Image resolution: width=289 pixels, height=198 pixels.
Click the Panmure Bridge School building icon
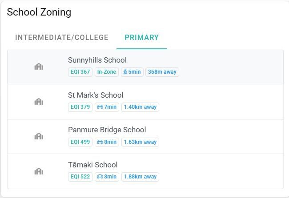(39, 136)
